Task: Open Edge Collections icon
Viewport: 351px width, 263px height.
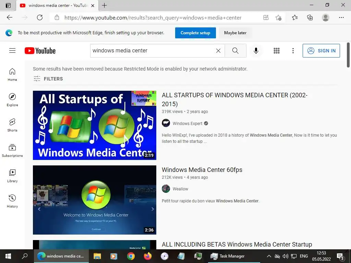Action: 310,17
